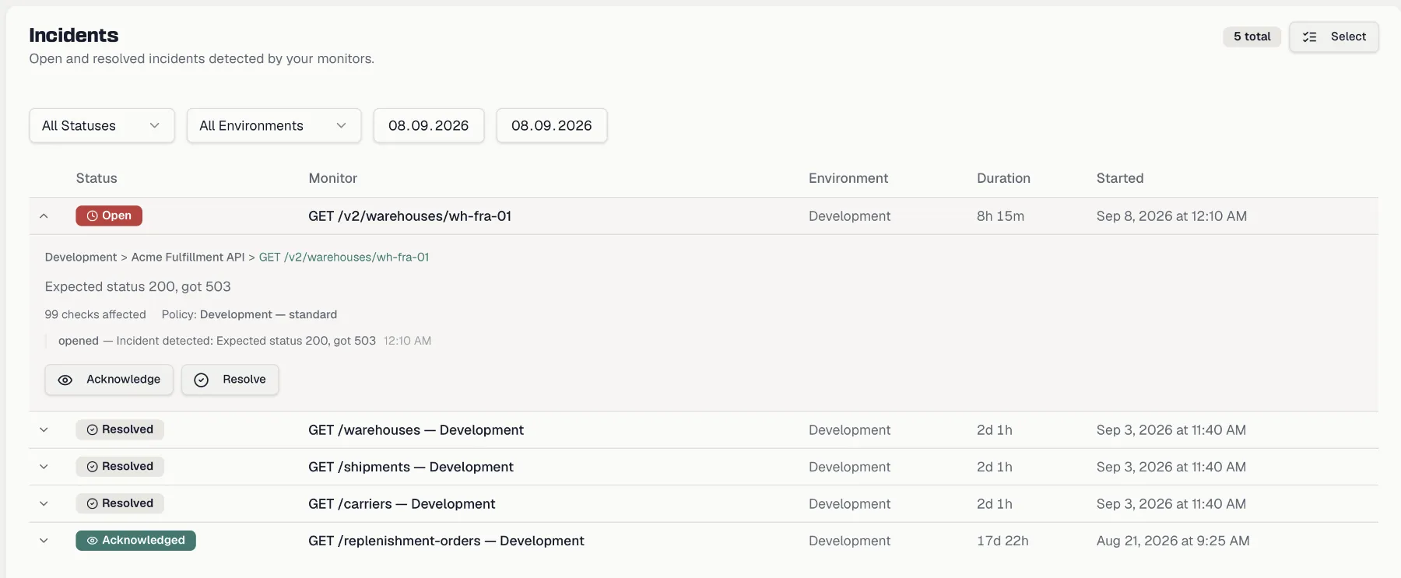Screen dimensions: 1401x578
Task: Click the Resolved badge for GET /shipments
Action: point(120,466)
